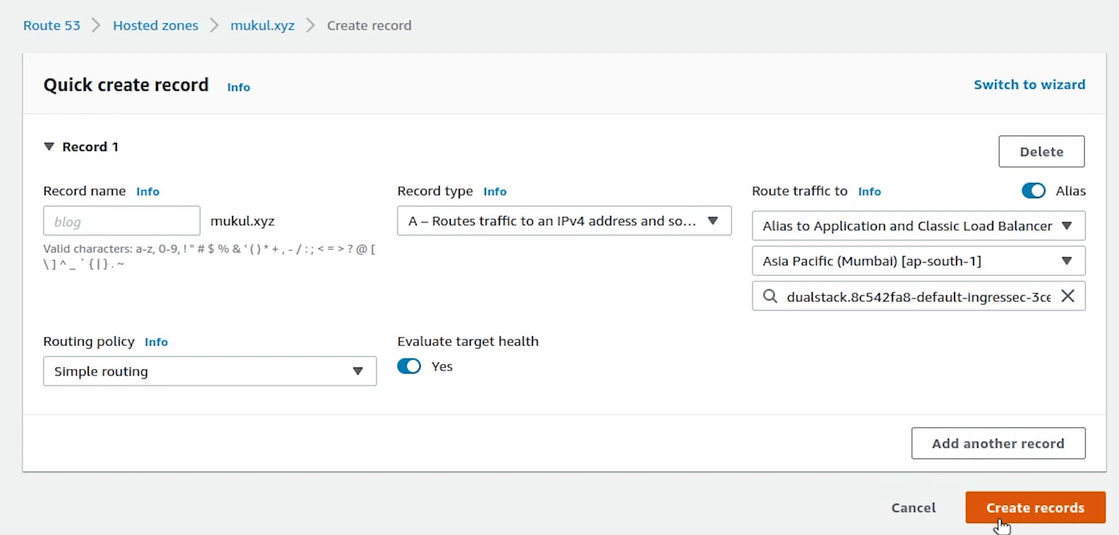Viewport: 1119px width, 535px height.
Task: Navigate to Hosted zones breadcrumb
Action: [x=155, y=26]
